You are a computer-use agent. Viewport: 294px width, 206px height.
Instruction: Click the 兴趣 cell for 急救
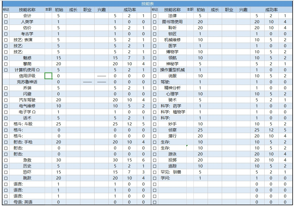[x=101, y=160]
